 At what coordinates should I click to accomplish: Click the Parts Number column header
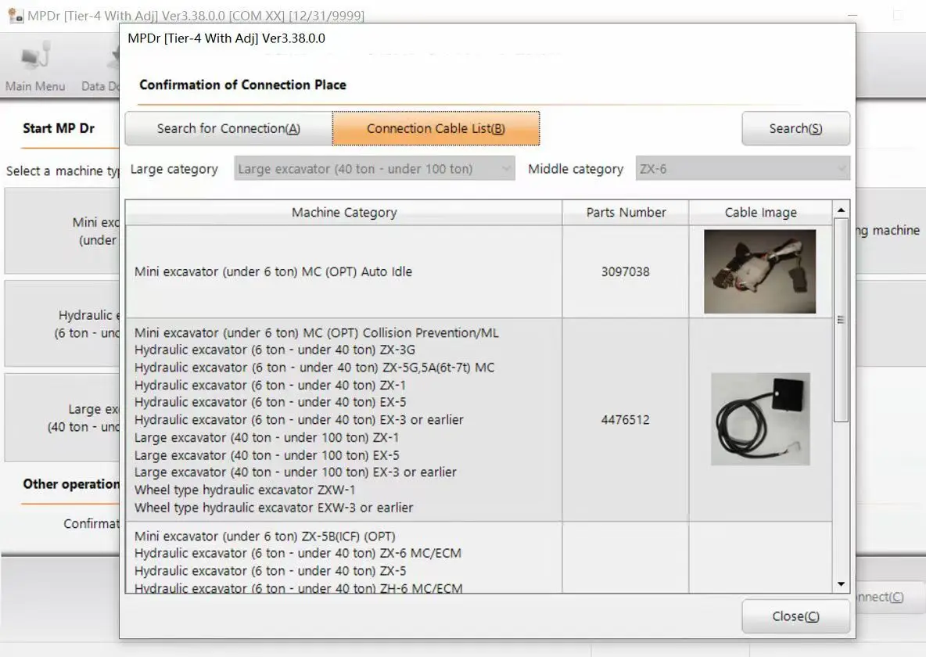[626, 213]
